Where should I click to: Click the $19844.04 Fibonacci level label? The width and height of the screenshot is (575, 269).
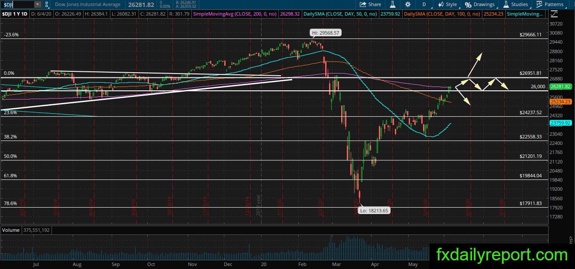530,176
